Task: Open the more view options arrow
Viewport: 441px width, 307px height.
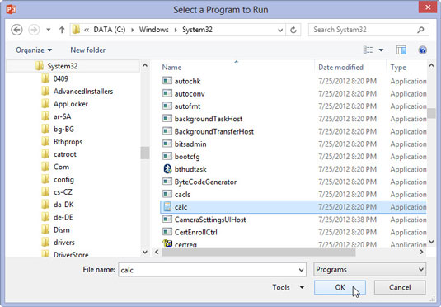Action: [381, 50]
